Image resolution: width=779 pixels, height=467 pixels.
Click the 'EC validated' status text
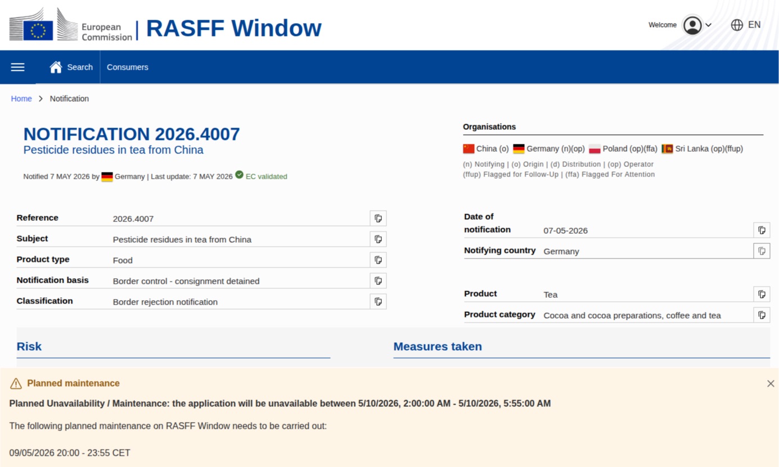click(x=267, y=176)
